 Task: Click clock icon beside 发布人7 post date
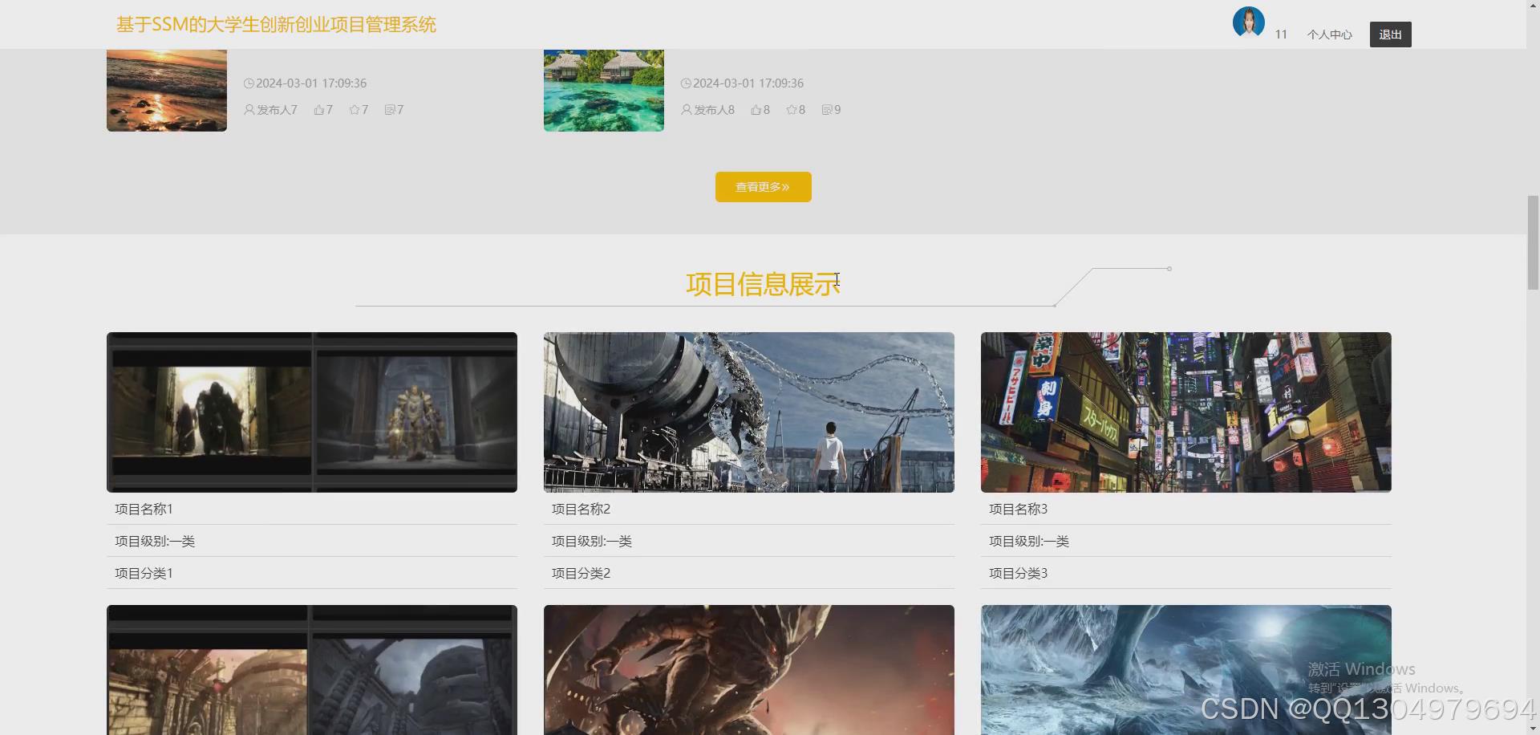[x=249, y=83]
